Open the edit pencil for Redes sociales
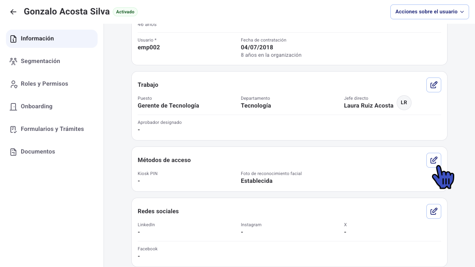Viewport: 475px width, 267px height. [x=434, y=211]
